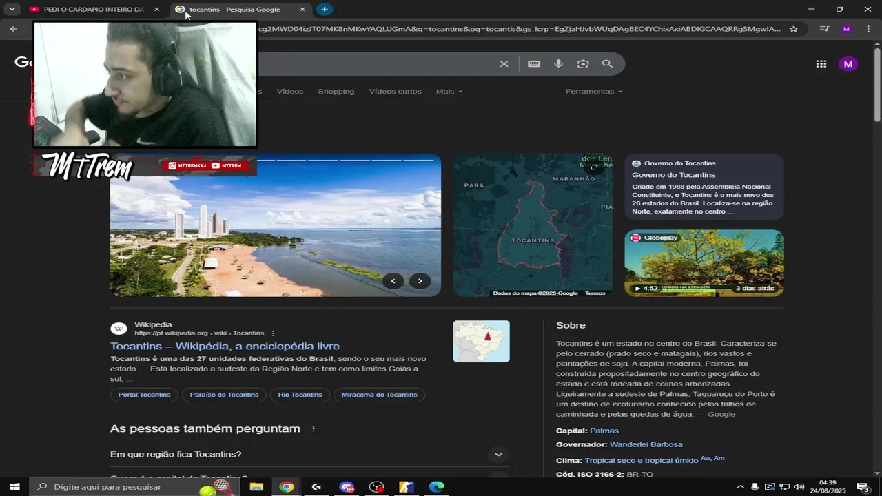Click the Paraíso do Tocantins chip

point(224,395)
